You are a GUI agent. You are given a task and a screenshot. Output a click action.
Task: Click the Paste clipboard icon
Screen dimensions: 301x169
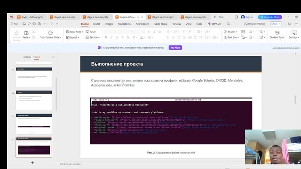coord(26,33)
